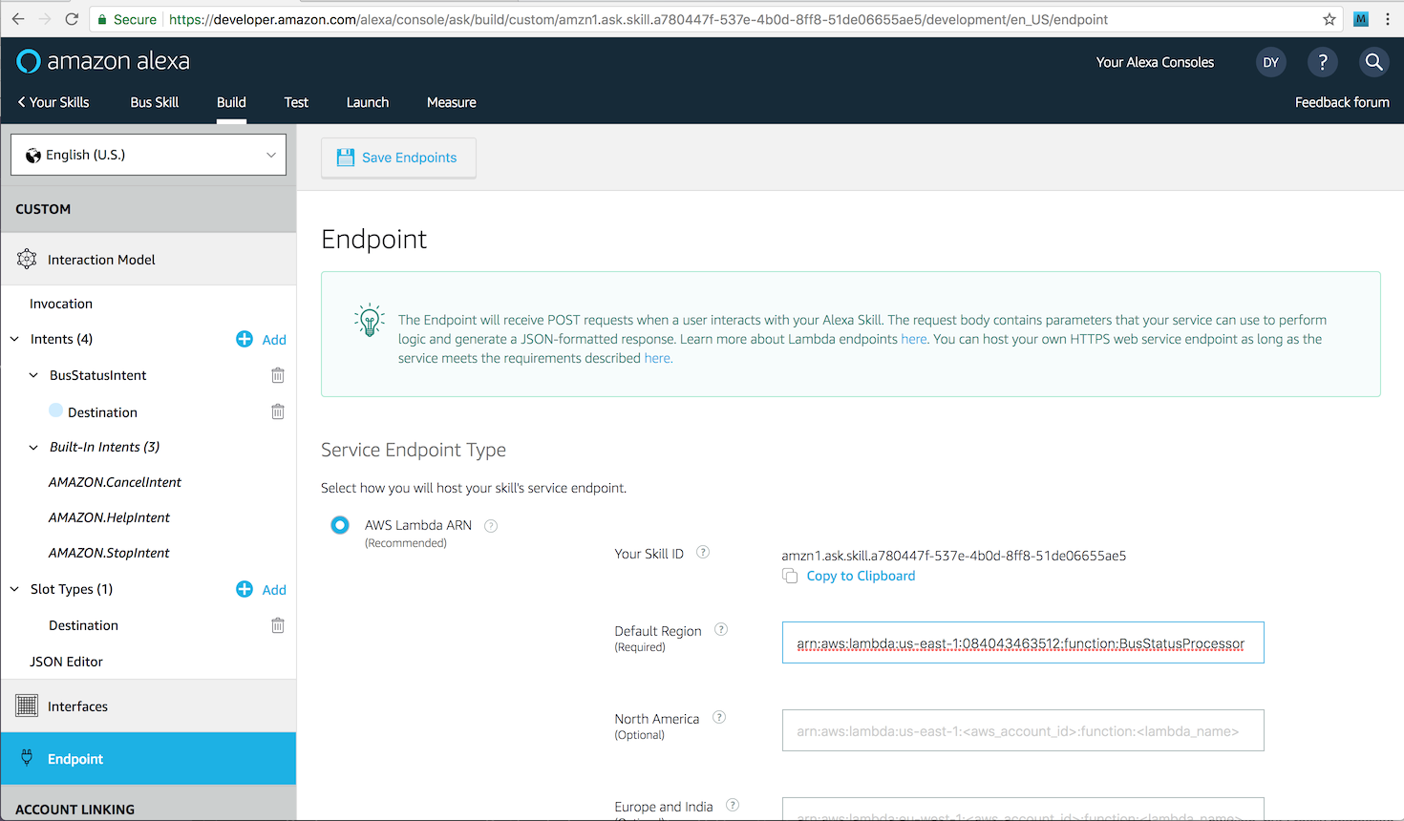Select Destination under Slot Types
1404x821 pixels.
tap(83, 625)
